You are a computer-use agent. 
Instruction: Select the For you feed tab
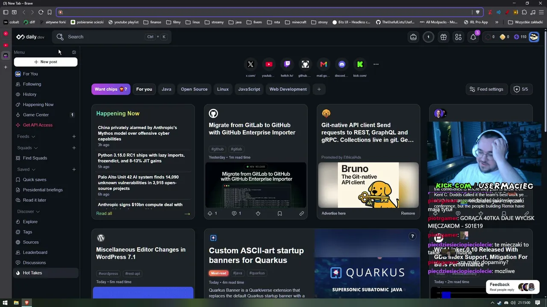coord(144,89)
